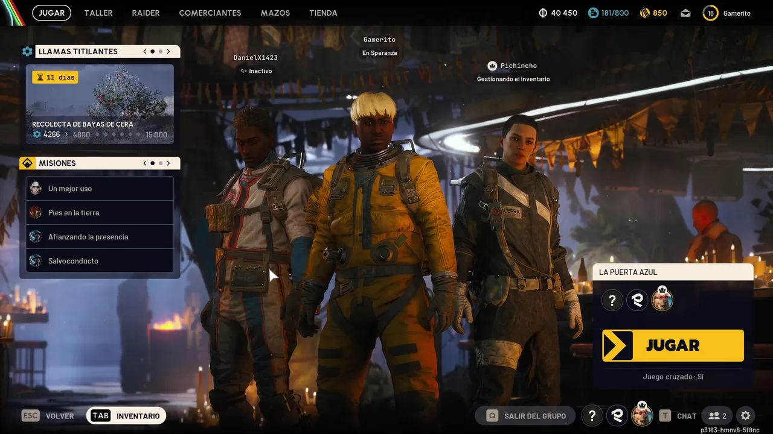Open party members list showing 2
Image resolution: width=773 pixels, height=434 pixels.
point(717,416)
